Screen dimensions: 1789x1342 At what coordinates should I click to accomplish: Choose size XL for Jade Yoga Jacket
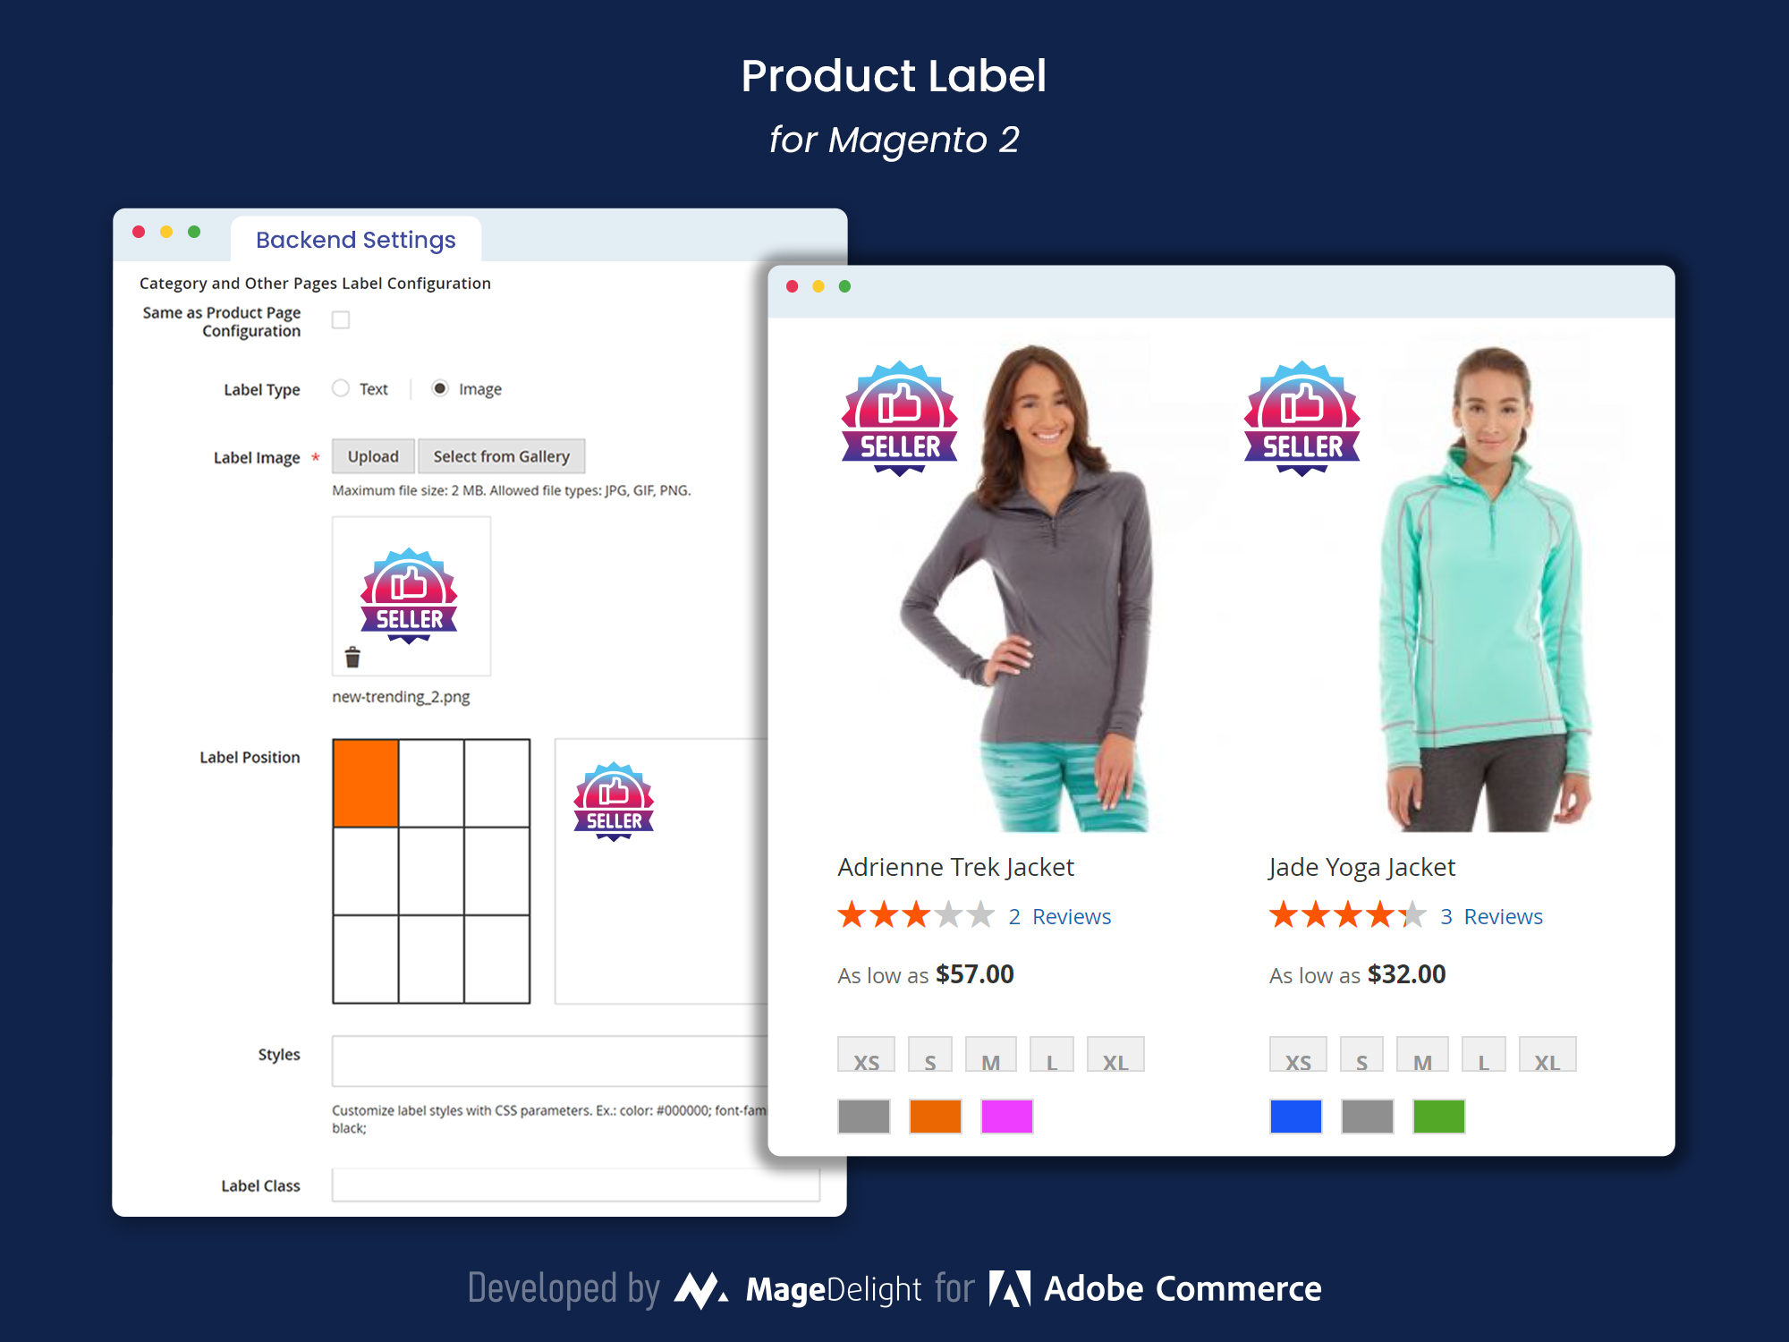(x=1547, y=1056)
